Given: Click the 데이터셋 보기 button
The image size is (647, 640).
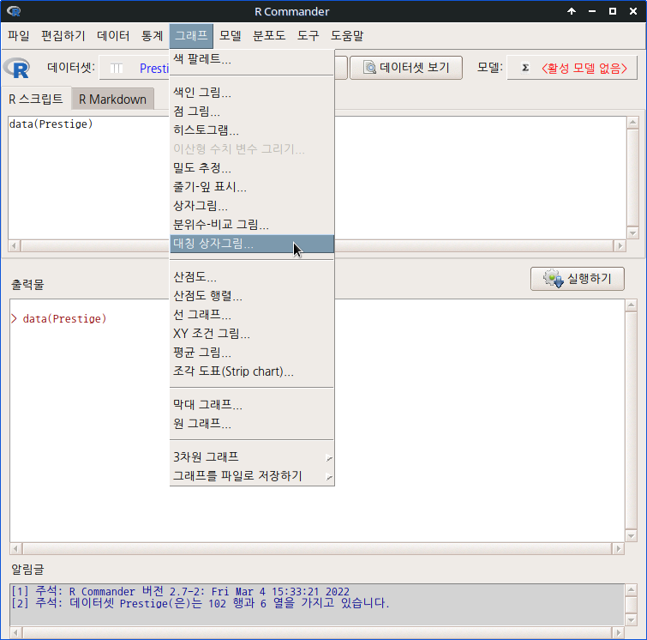Looking at the screenshot, I should click(x=406, y=68).
